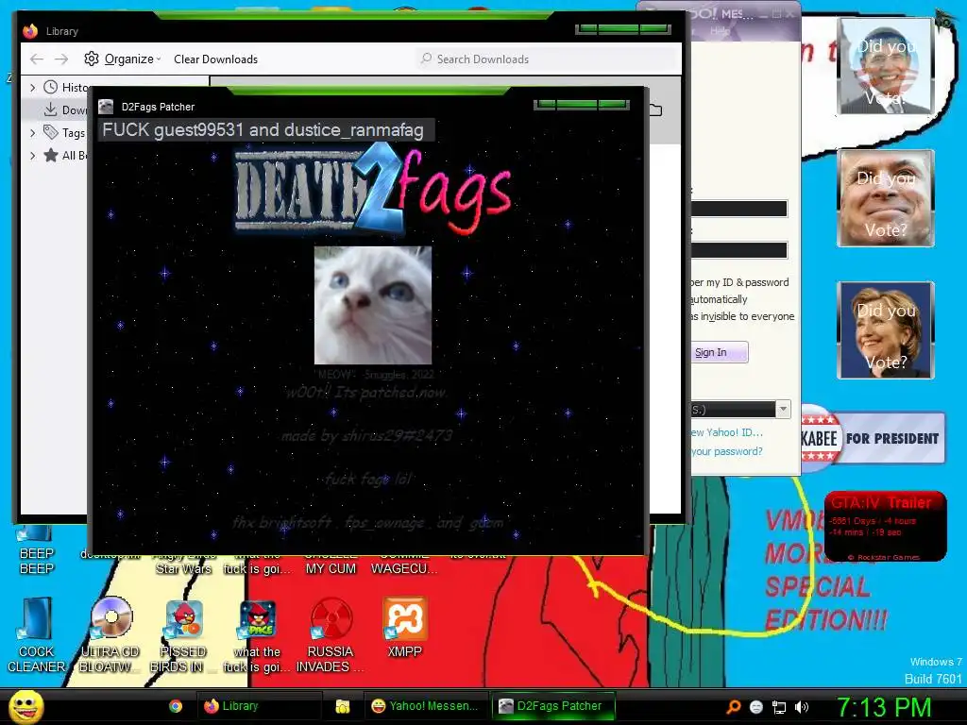967x725 pixels.
Task: Click the Yahoo! ID field in Messenger
Action: [x=738, y=209]
